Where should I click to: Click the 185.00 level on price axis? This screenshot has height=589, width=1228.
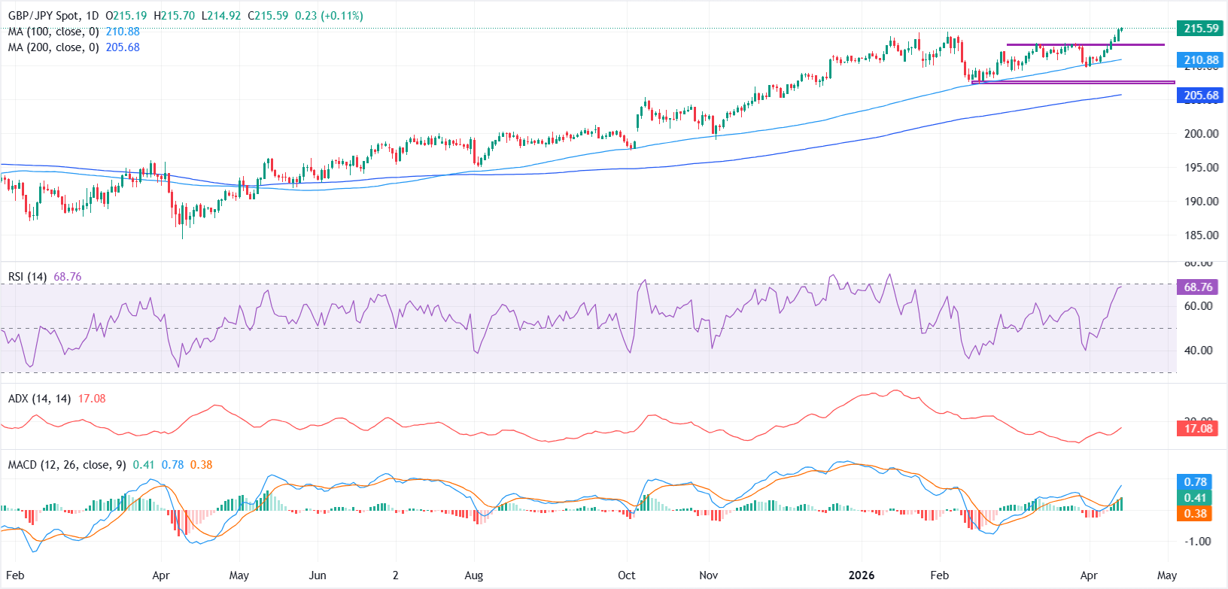1201,235
